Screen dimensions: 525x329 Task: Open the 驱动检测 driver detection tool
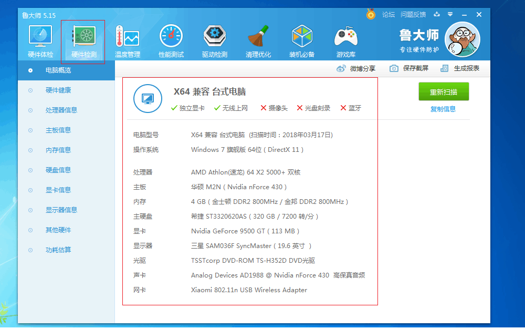[x=214, y=39]
